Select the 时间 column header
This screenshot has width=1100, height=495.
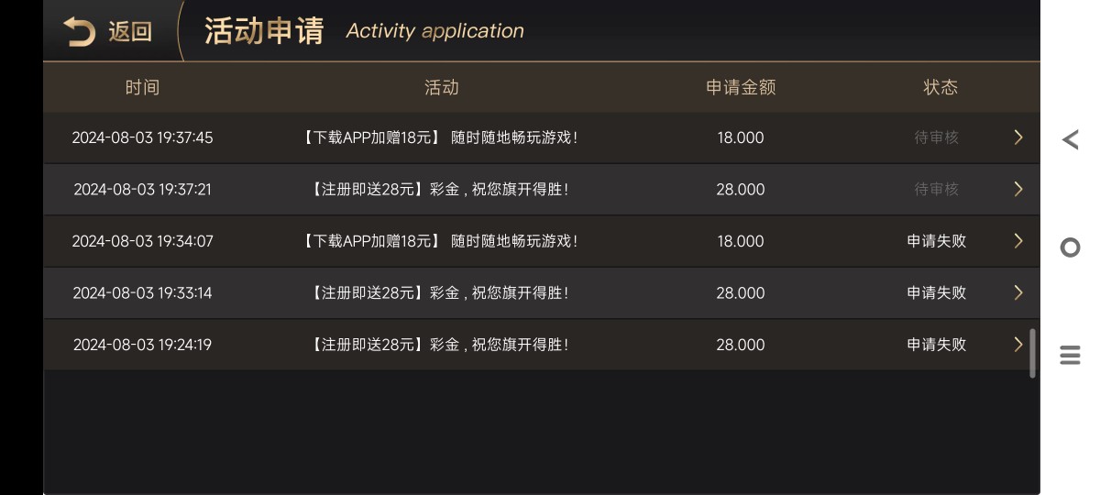[142, 87]
